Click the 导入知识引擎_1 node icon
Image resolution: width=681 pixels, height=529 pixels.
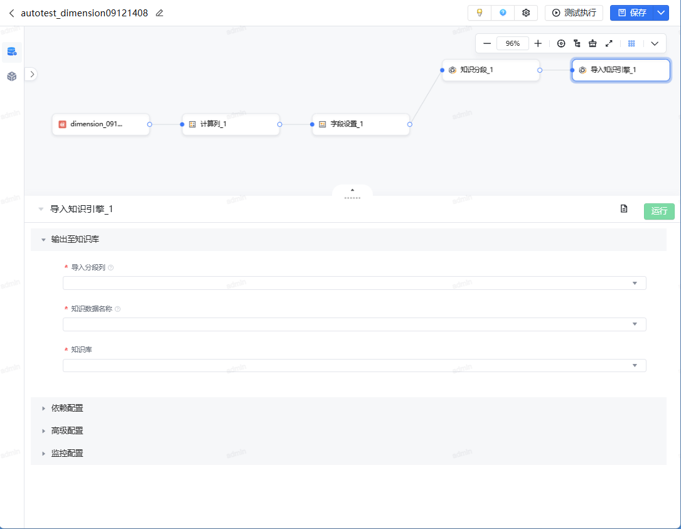point(582,70)
